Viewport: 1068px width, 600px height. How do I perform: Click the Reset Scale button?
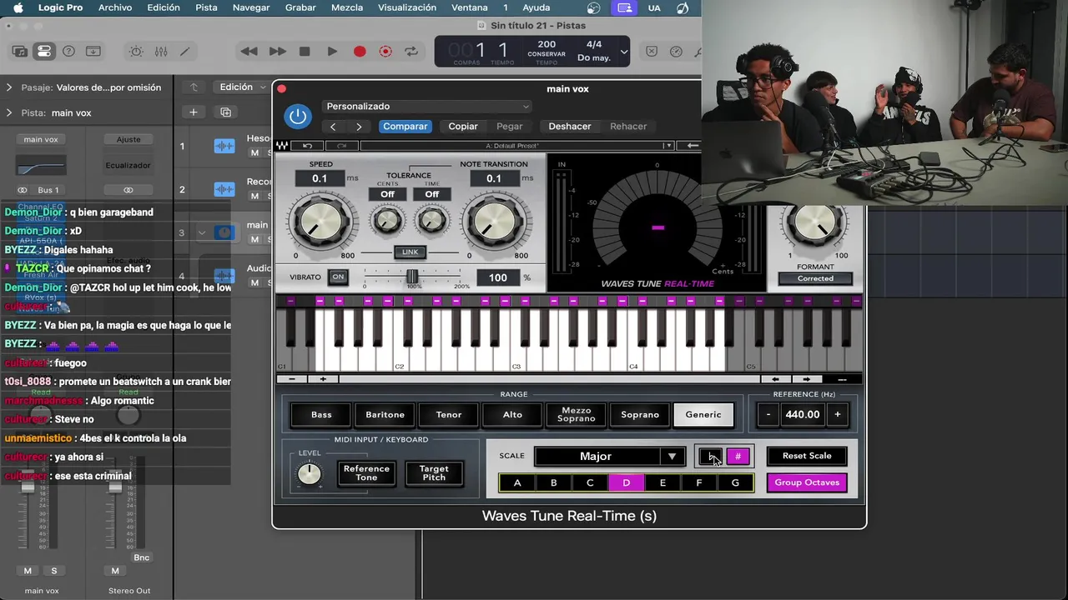coord(807,456)
